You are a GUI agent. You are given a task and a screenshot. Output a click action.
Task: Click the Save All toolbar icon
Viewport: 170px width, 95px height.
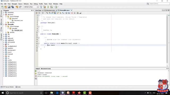point(12,7)
